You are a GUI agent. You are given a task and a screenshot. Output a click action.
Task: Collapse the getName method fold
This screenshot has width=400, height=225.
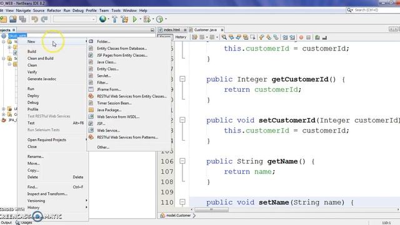point(182,161)
